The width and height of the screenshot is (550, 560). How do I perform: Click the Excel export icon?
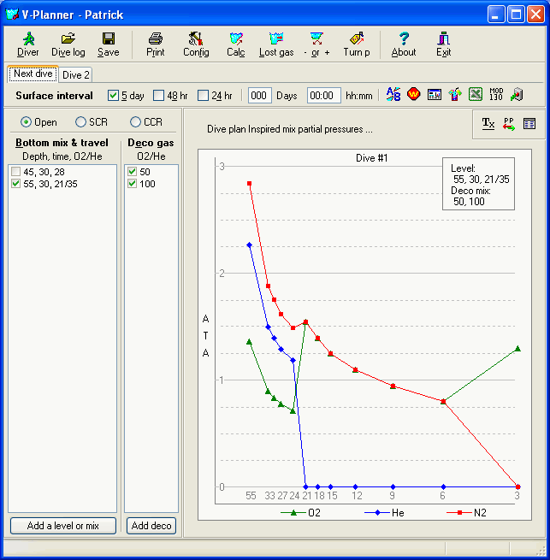pos(476,95)
